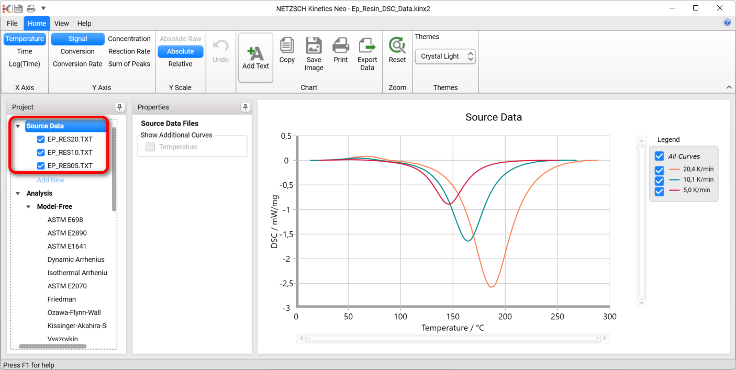This screenshot has width=736, height=370.
Task: Click the Add Text icon
Action: click(255, 53)
